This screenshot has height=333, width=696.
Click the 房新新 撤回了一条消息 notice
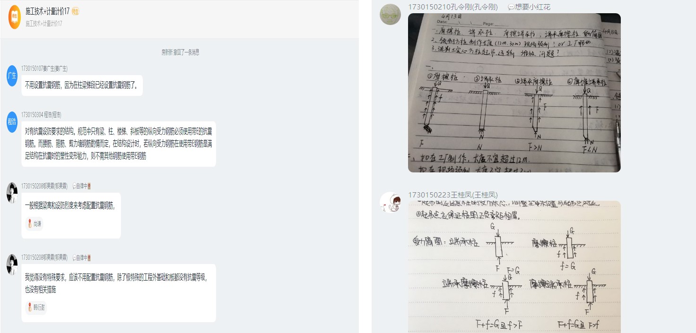(184, 52)
